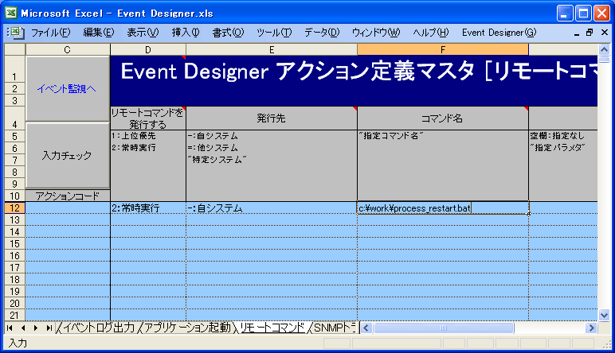Click the Event Designer アクション定義マスタ title banner

click(x=354, y=80)
